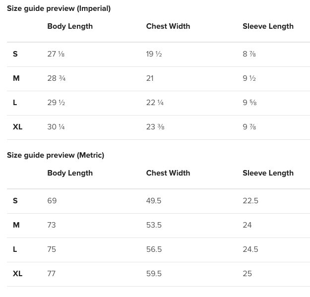This screenshot has height=297, width=310.
Task: Click the Metric size guide preview heading
Action: [x=56, y=155]
